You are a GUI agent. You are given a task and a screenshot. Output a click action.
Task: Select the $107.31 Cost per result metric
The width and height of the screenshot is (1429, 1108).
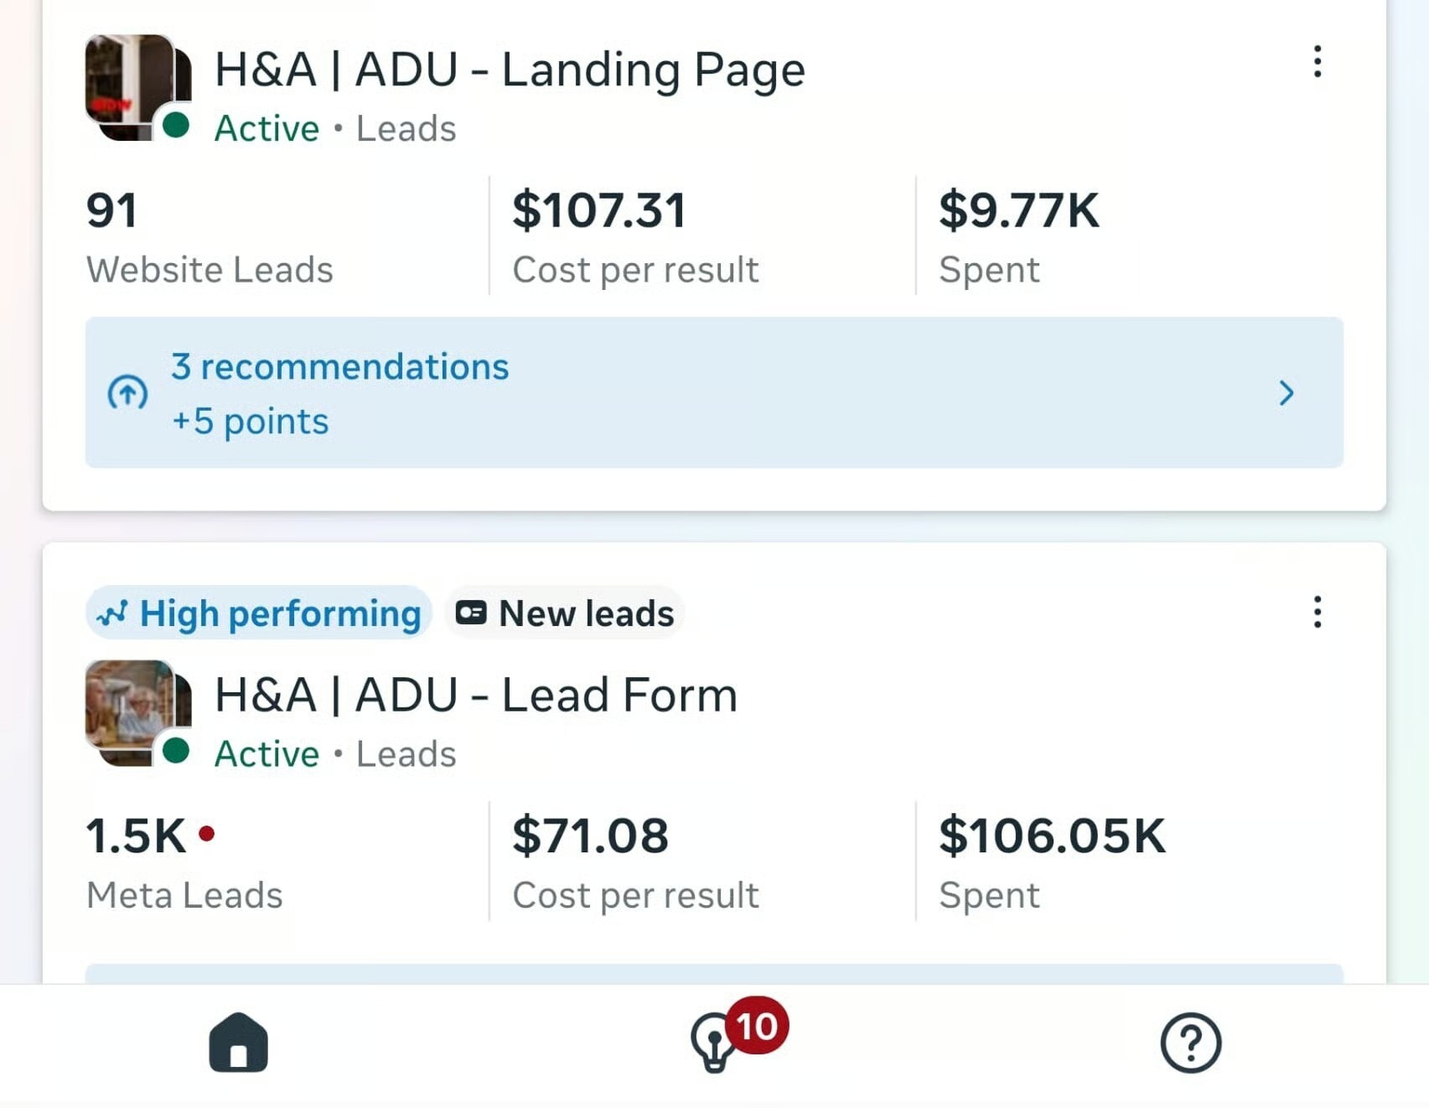coord(635,236)
